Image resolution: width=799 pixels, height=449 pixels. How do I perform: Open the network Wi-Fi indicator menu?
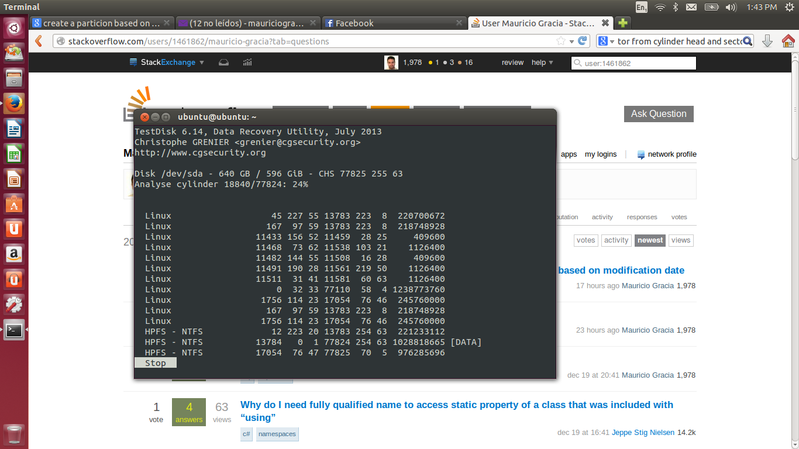[x=660, y=7]
